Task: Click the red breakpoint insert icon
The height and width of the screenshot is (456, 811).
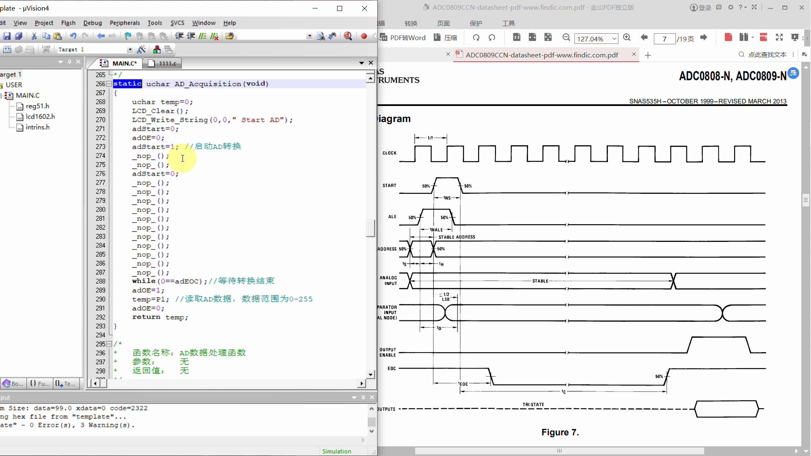Action: tap(364, 36)
